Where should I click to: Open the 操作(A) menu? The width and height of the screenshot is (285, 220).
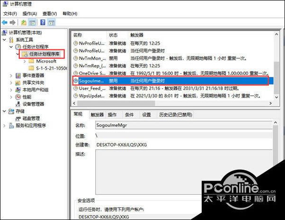pos(30,14)
